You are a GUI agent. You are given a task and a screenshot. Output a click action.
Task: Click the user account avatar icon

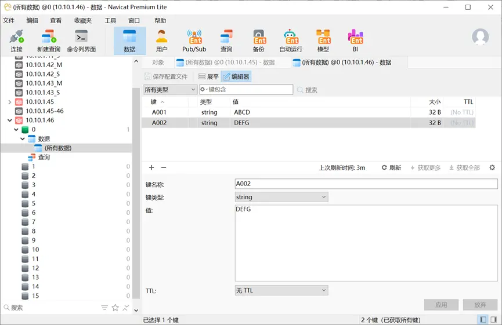[x=480, y=36]
